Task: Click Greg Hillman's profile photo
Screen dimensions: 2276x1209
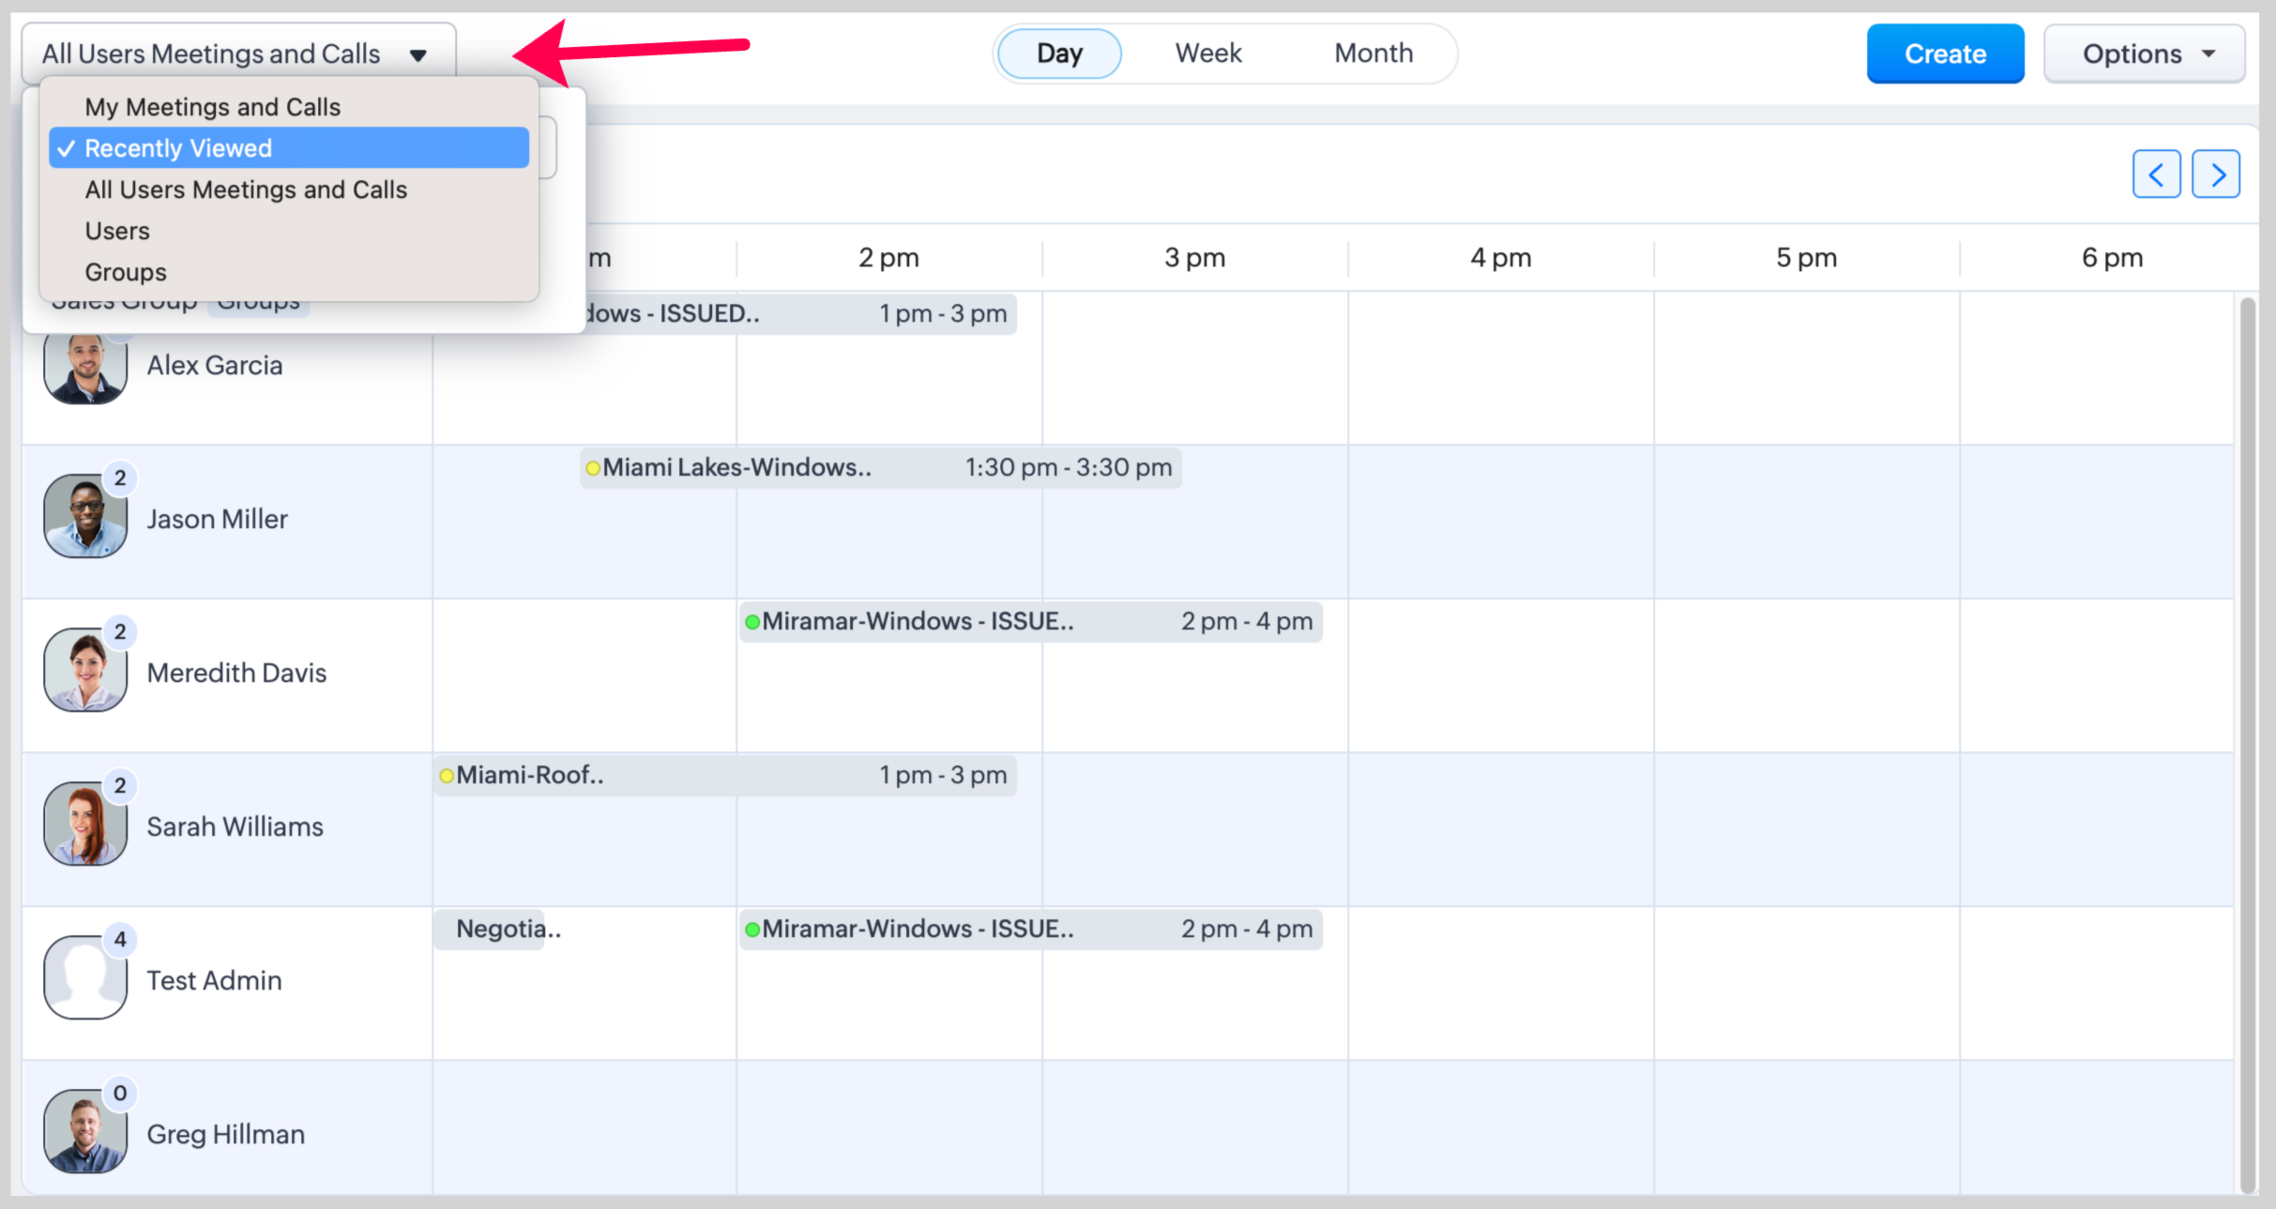Action: coord(85,1132)
